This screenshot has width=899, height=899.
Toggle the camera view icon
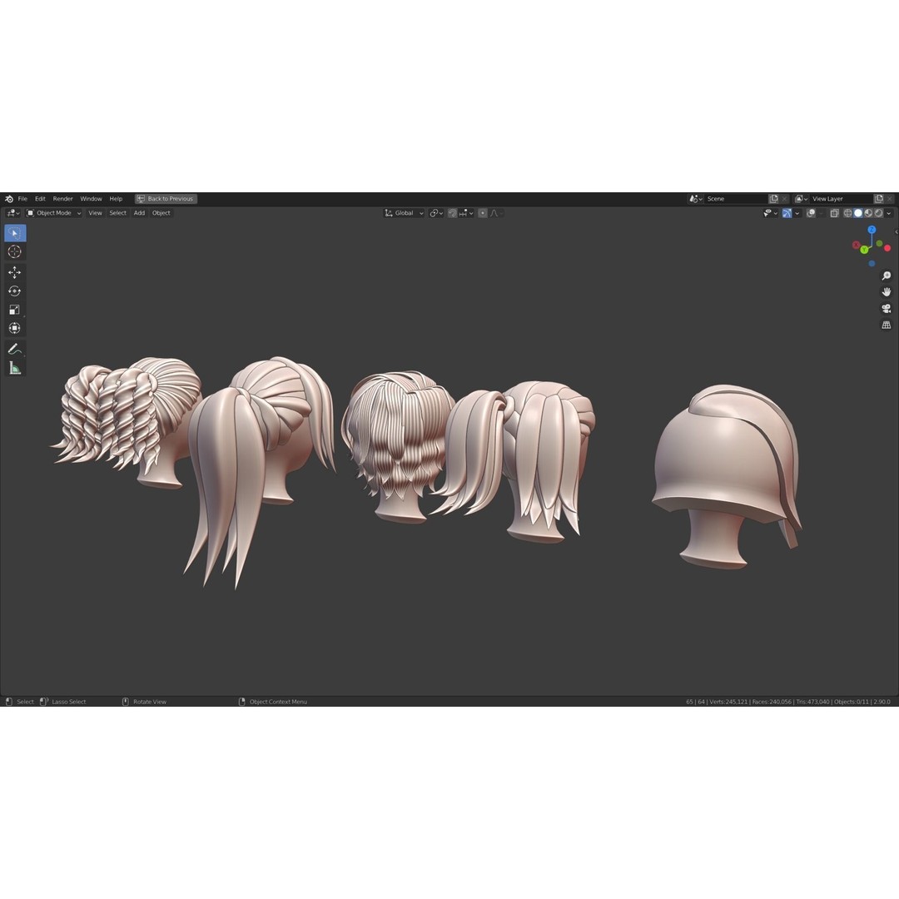[887, 309]
